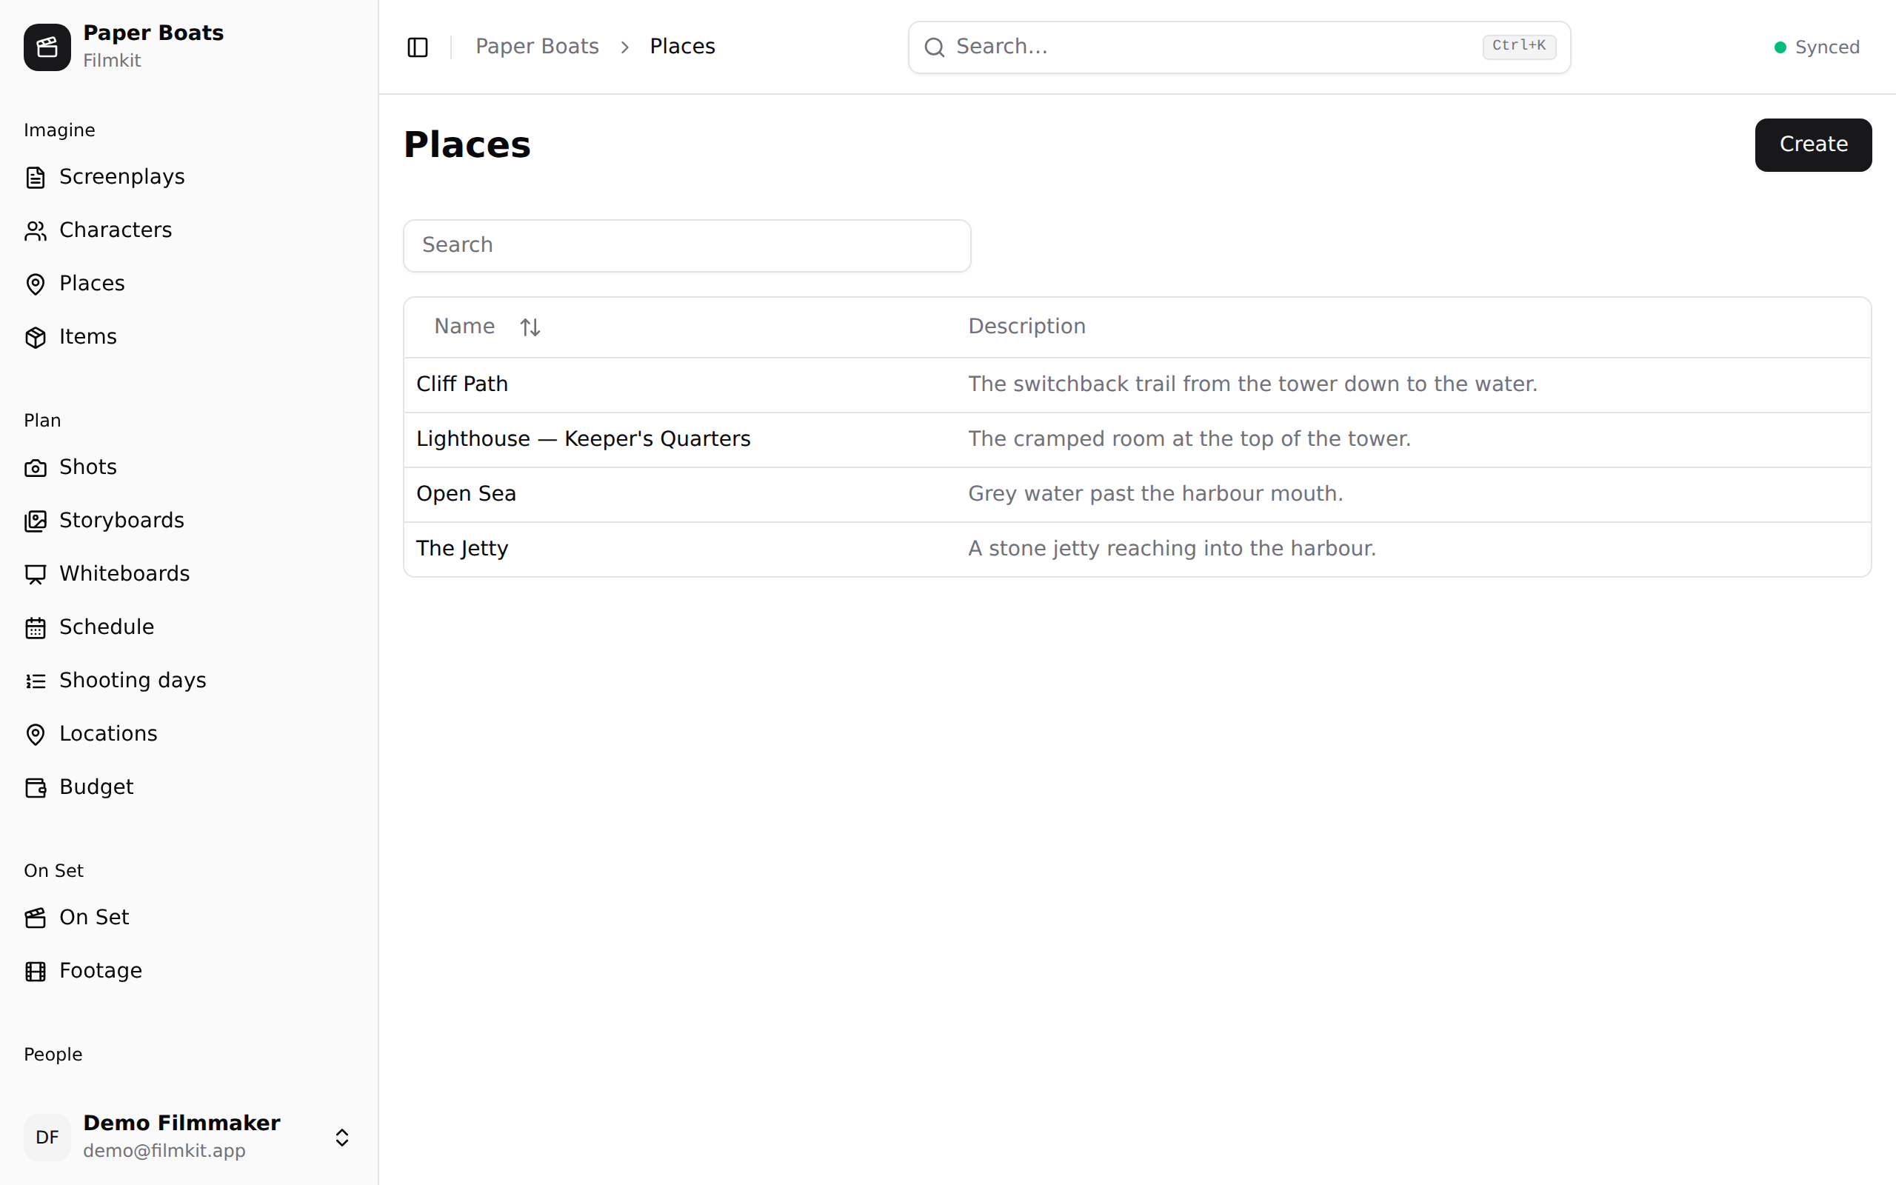1896x1185 pixels.
Task: Click description "A stone jetty reaching into the harbour."
Action: (x=1172, y=549)
